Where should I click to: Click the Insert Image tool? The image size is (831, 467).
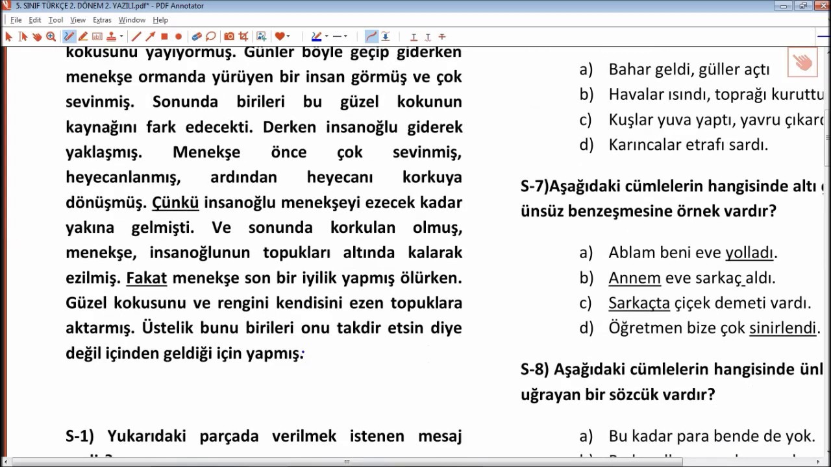pos(261,37)
